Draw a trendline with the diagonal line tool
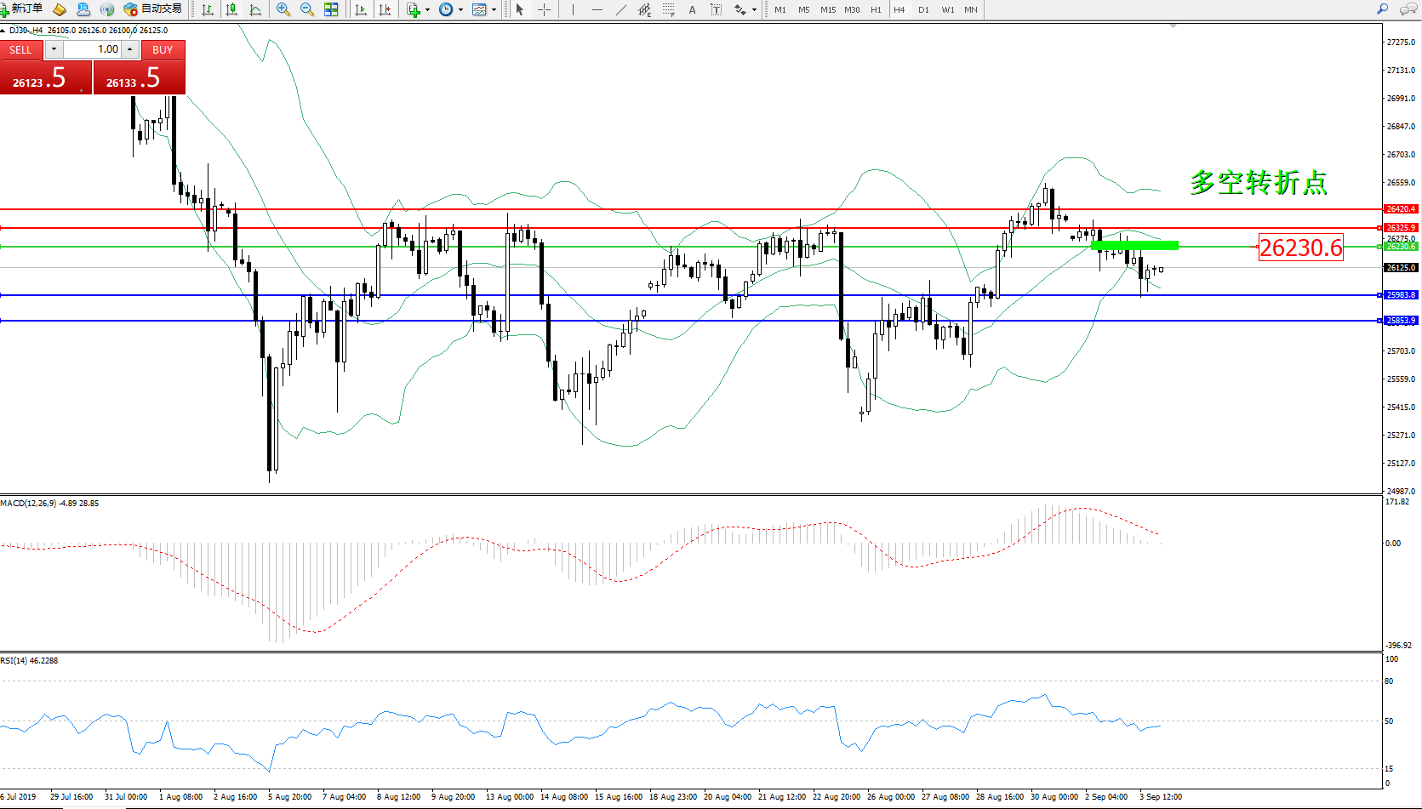 pos(621,9)
